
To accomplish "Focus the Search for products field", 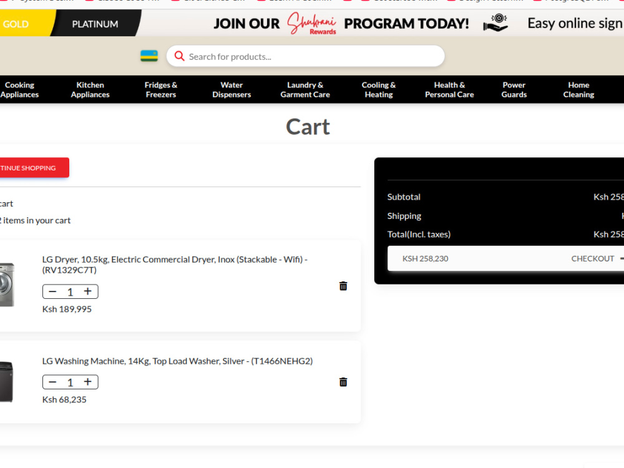I will [306, 56].
